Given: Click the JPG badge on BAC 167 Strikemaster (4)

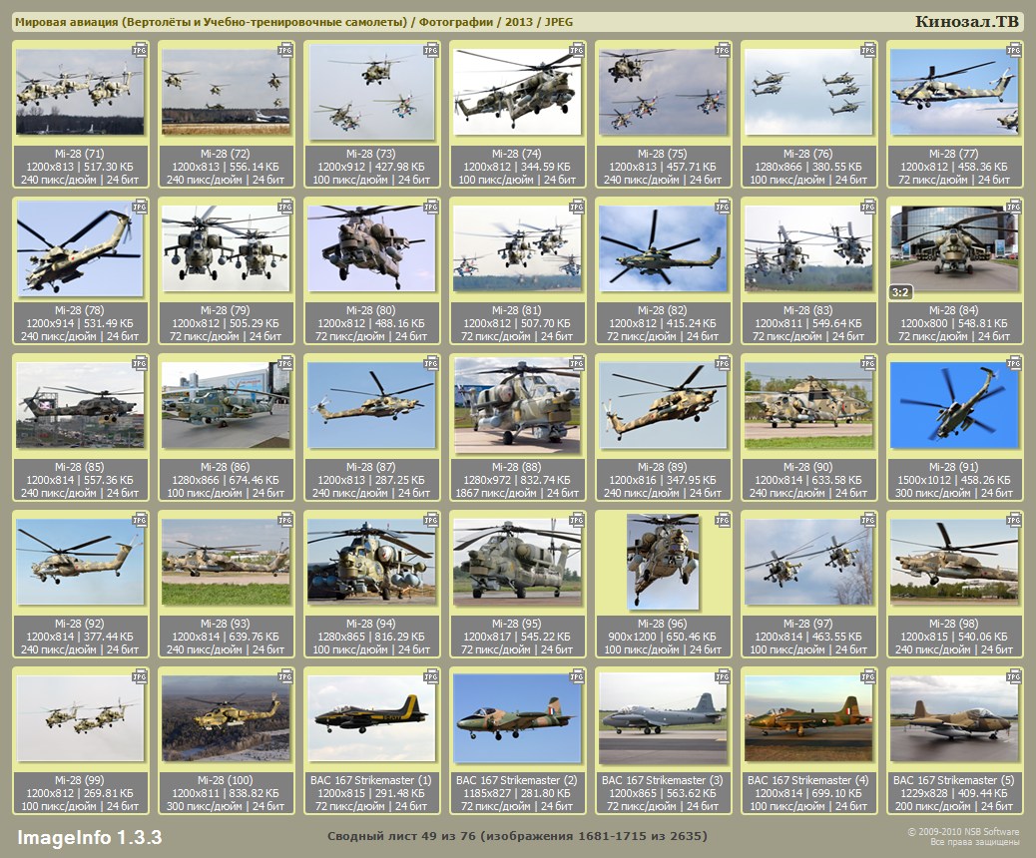Looking at the screenshot, I should pyautogui.click(x=868, y=676).
